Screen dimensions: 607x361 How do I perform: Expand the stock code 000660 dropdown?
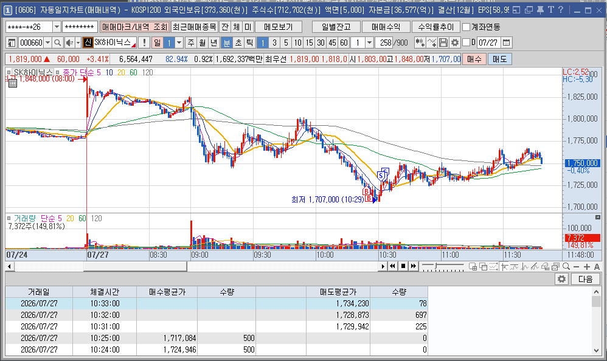(47, 43)
